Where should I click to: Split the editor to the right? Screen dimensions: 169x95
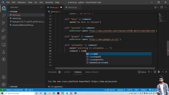pyautogui.click(x=162, y=7)
